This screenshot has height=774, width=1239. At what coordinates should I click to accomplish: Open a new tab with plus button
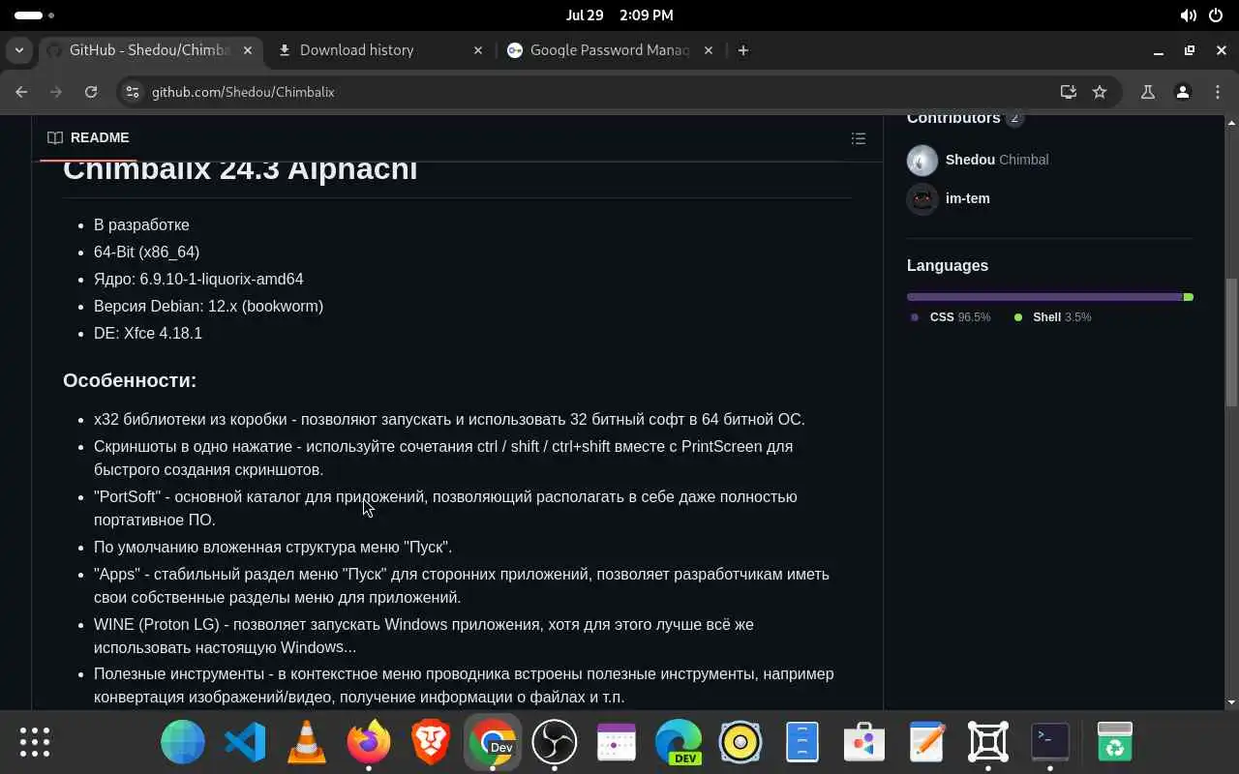(x=742, y=50)
